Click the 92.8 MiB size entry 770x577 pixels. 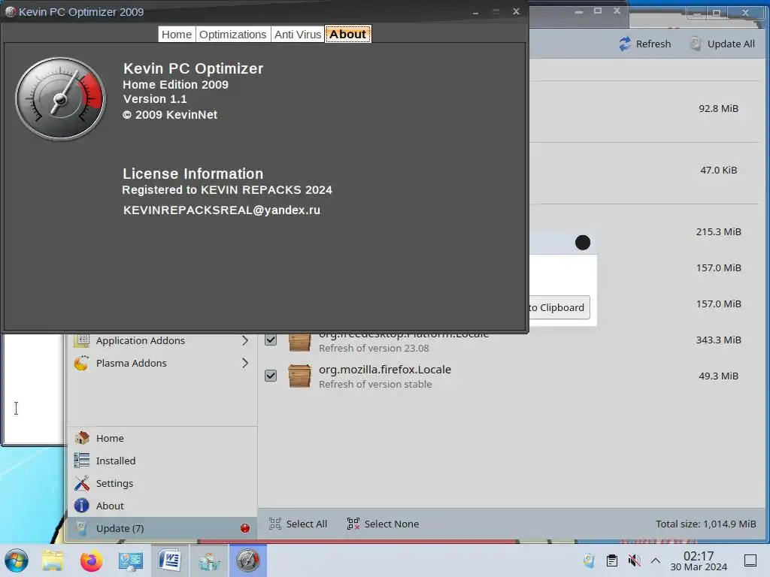[718, 109]
